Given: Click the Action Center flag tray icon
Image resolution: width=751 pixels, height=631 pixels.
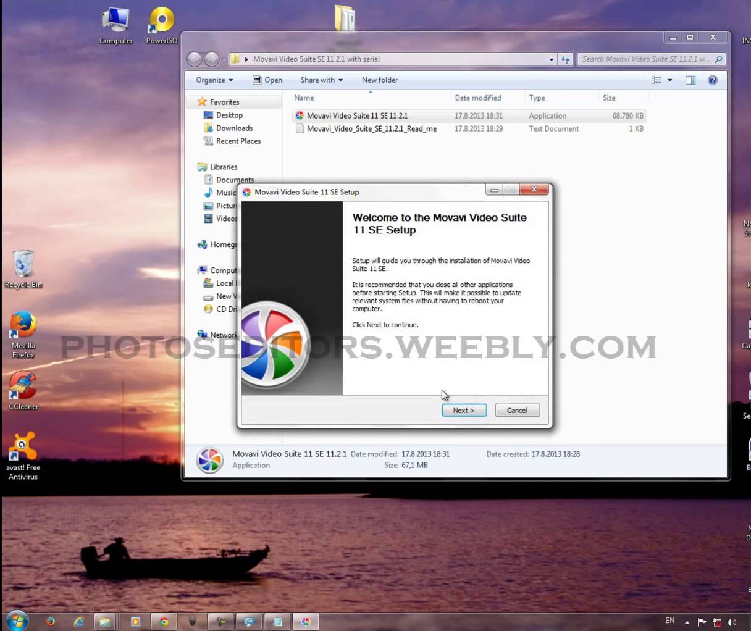Looking at the screenshot, I should click(702, 622).
